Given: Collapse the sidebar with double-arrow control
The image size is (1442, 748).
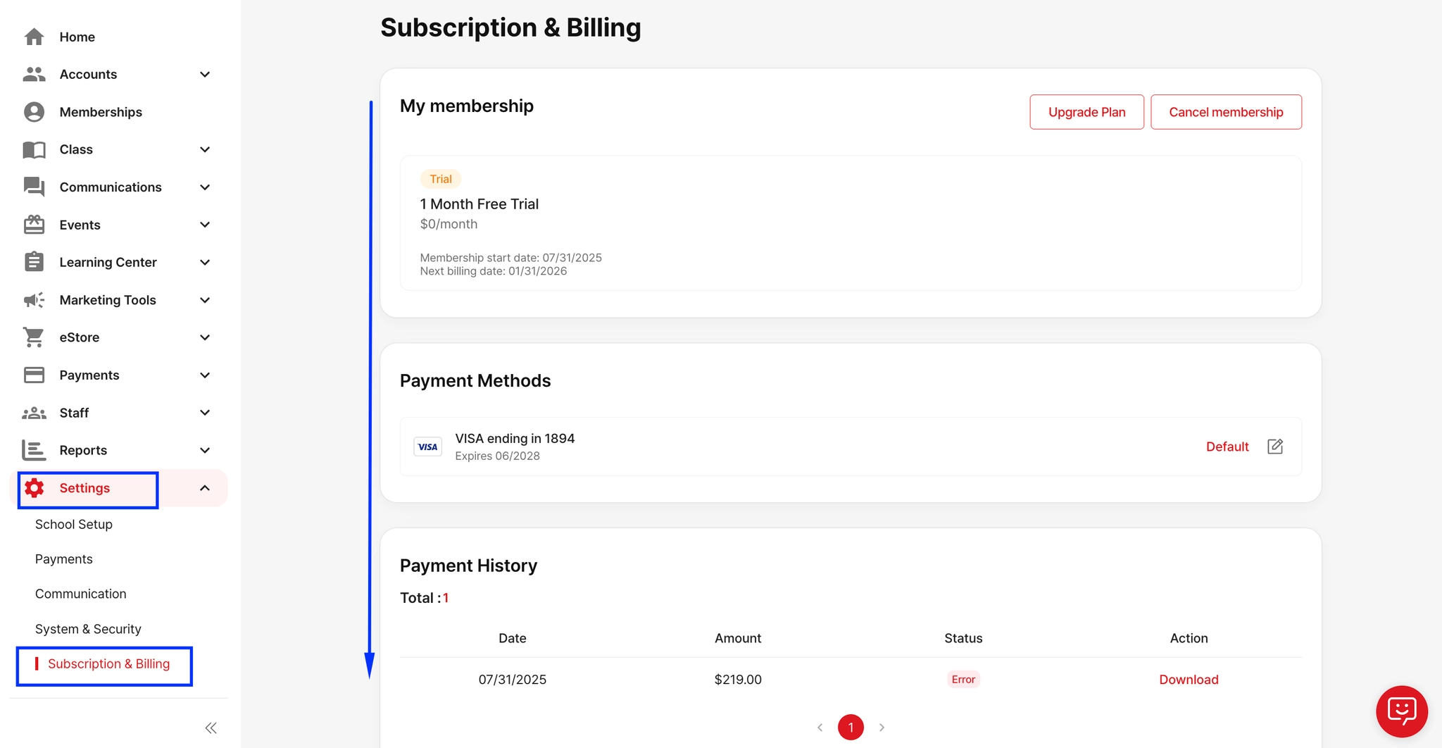Looking at the screenshot, I should coord(210,728).
